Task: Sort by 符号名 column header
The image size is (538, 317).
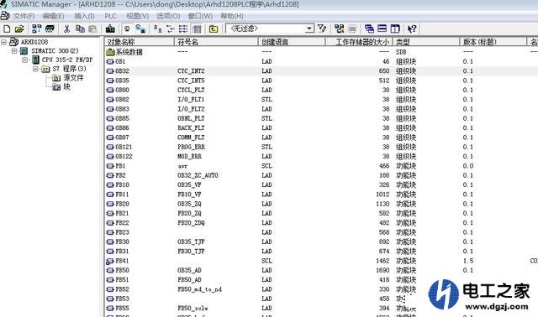Action: tap(216, 42)
